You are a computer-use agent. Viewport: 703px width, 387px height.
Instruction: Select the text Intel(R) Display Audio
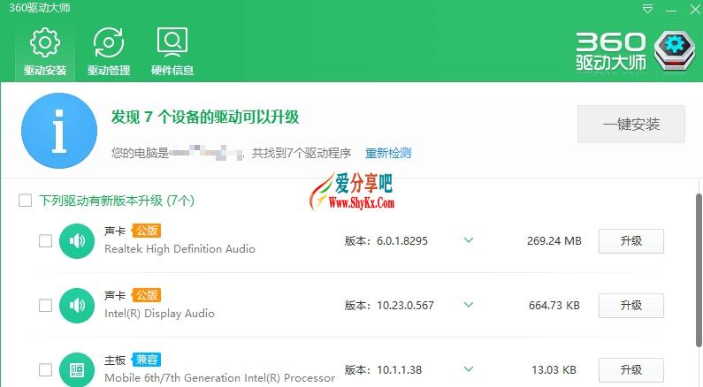click(159, 314)
